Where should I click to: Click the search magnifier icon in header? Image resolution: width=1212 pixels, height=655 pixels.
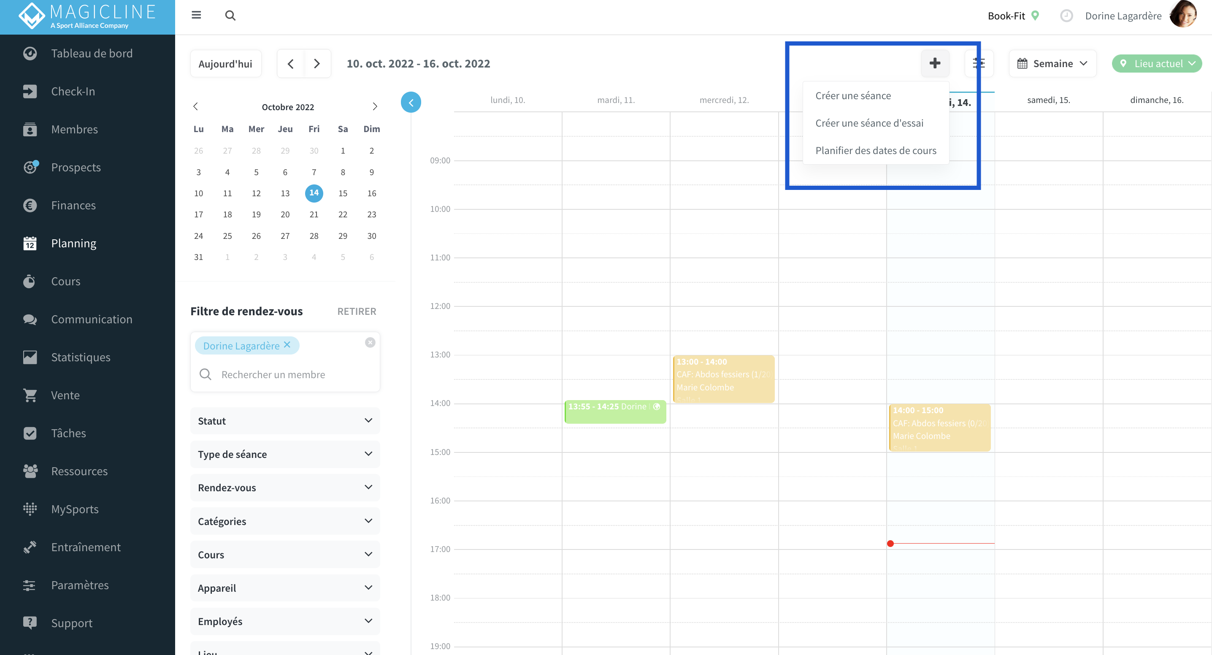[x=230, y=16]
